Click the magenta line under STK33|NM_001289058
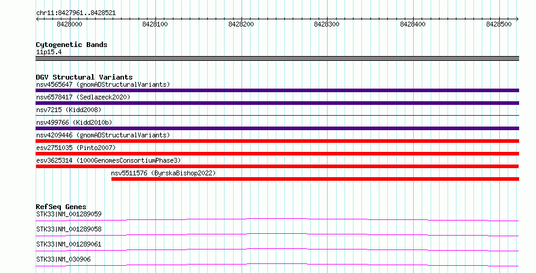 click(277, 234)
